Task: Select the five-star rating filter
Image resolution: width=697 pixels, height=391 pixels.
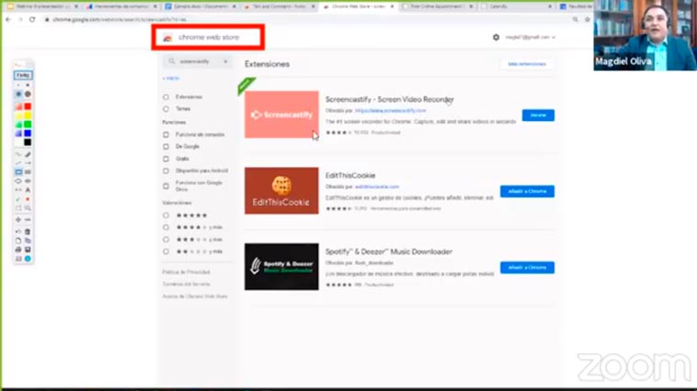Action: click(166, 216)
